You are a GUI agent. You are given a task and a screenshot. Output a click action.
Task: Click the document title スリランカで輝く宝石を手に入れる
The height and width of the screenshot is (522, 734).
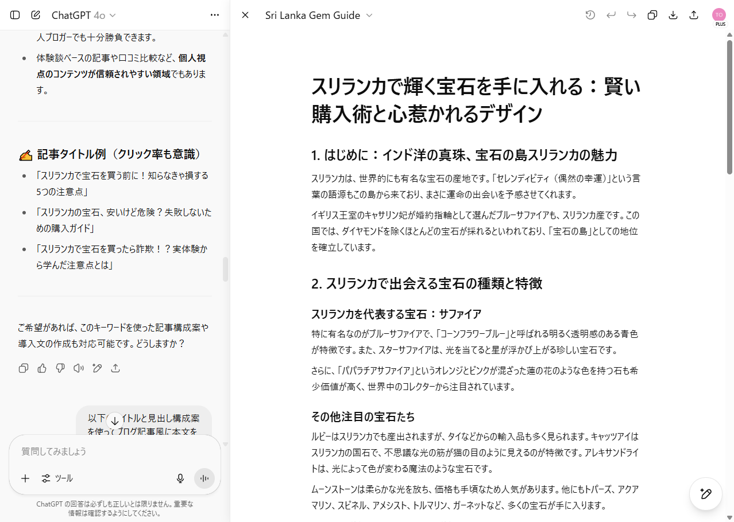476,100
